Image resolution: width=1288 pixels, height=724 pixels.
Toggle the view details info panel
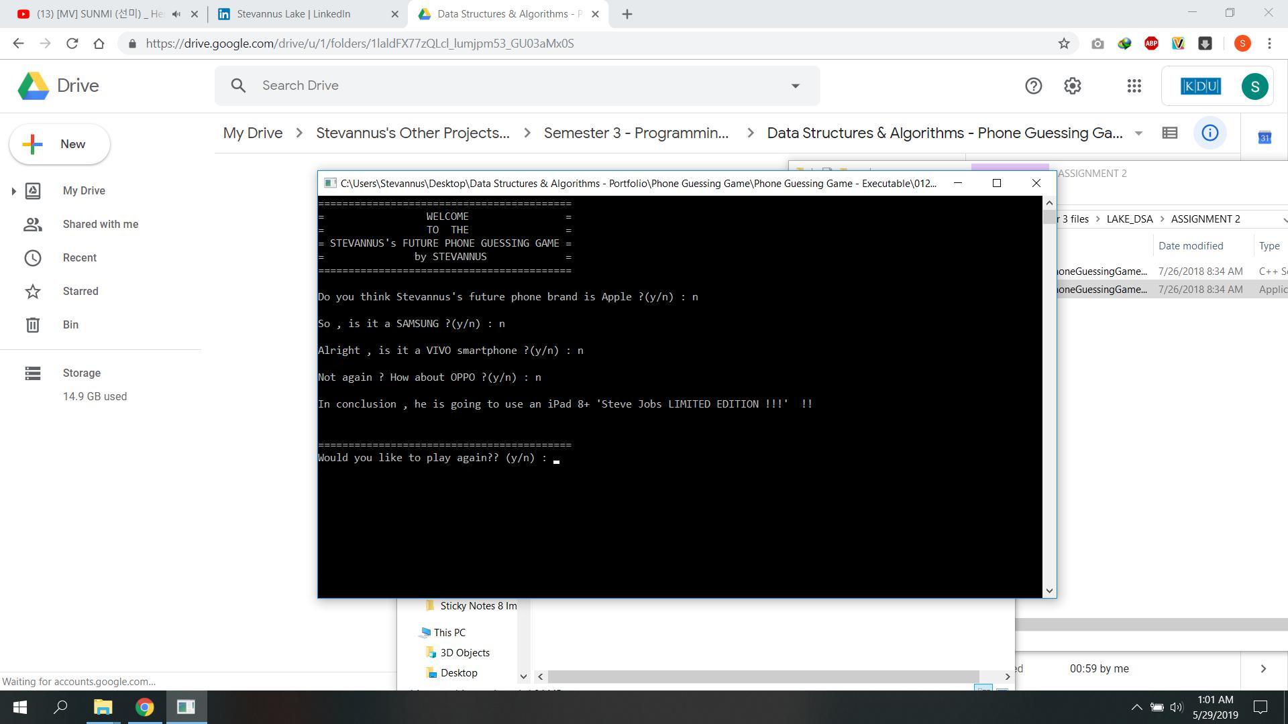click(x=1210, y=133)
